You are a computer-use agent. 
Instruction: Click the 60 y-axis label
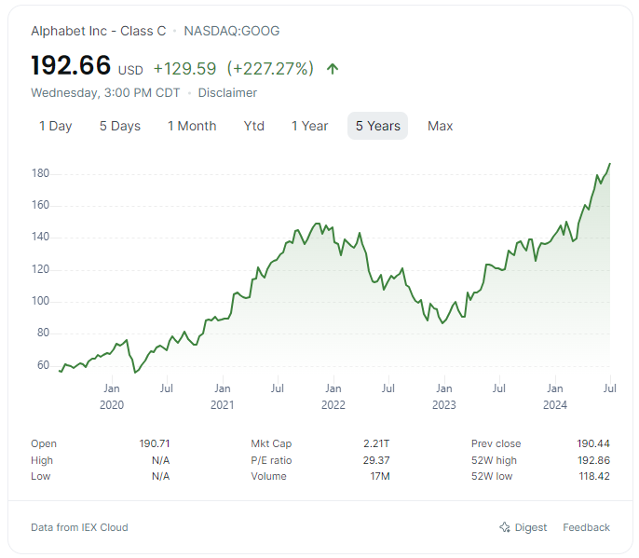[43, 365]
